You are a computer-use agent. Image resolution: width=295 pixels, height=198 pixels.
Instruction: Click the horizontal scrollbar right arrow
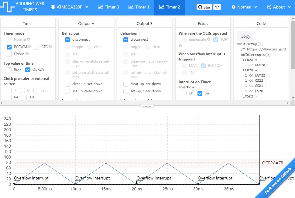(288, 103)
